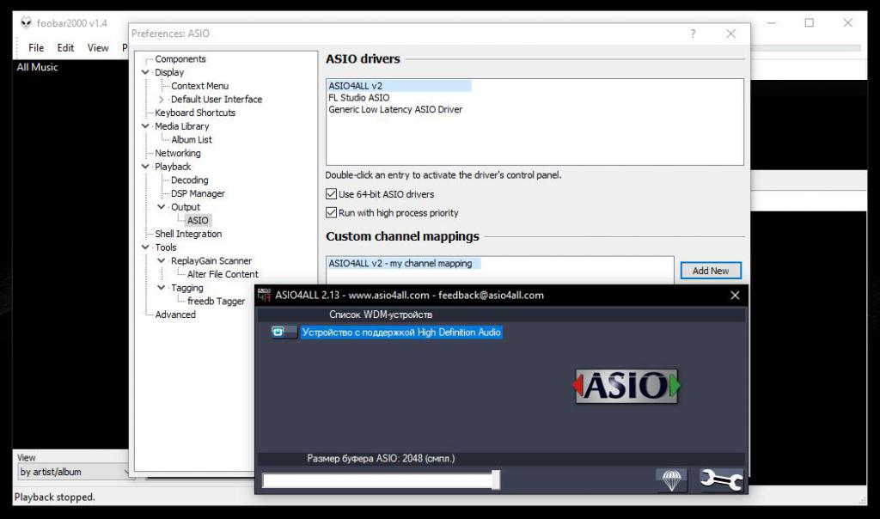Collapse the Tools tree node
Image resolution: width=880 pixels, height=519 pixels.
(x=145, y=247)
